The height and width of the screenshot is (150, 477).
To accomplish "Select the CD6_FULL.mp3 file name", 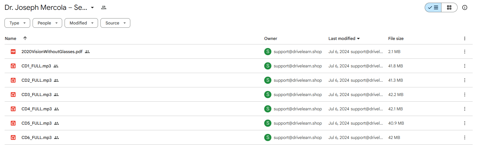I will coord(36,137).
